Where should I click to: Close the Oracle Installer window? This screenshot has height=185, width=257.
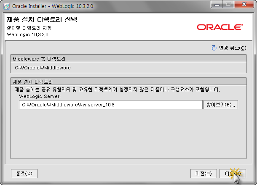pyautogui.click(x=244, y=5)
